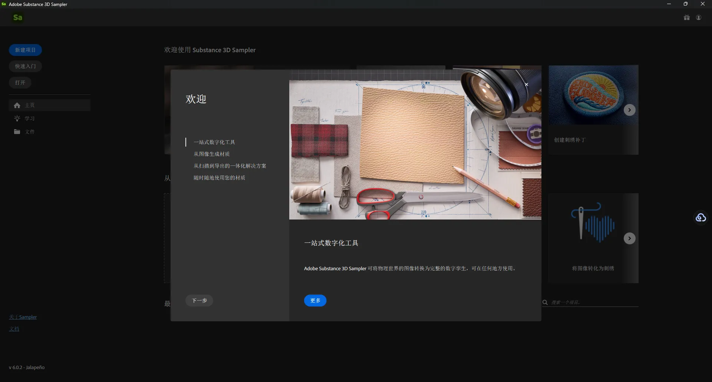712x382 pixels.
Task: Click the 快速入门 button
Action: click(x=25, y=66)
